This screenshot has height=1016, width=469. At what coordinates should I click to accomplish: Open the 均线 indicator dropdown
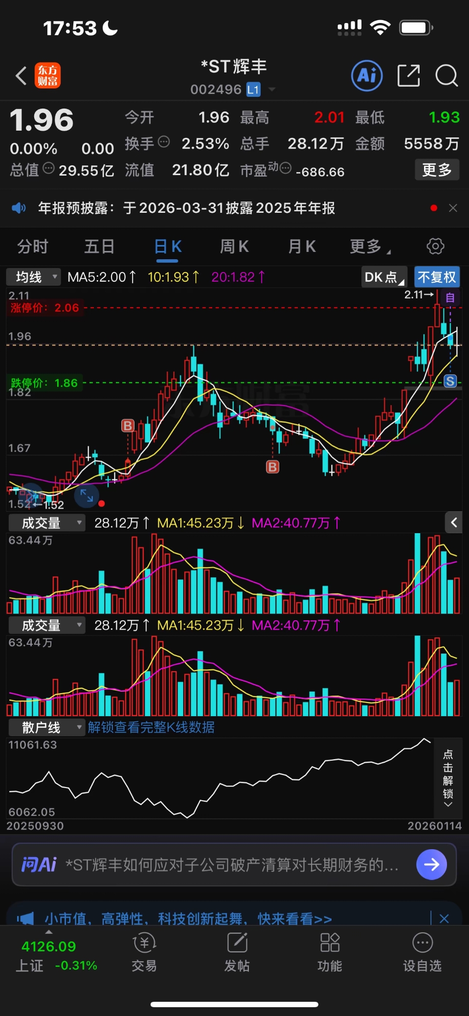point(33,277)
